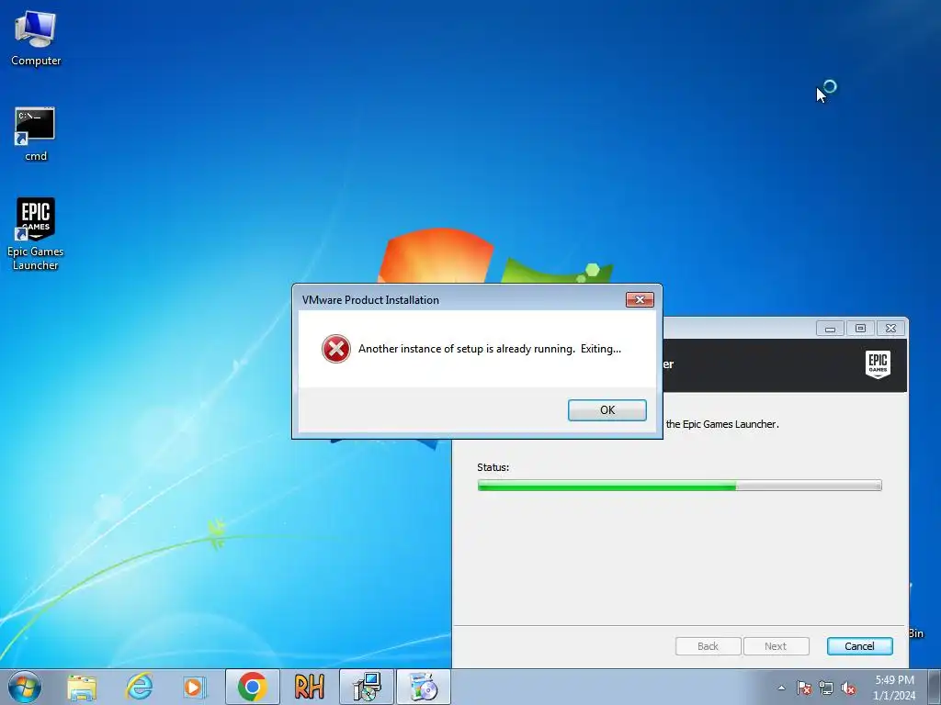Click the "Status:" label in Epic installer

point(493,467)
